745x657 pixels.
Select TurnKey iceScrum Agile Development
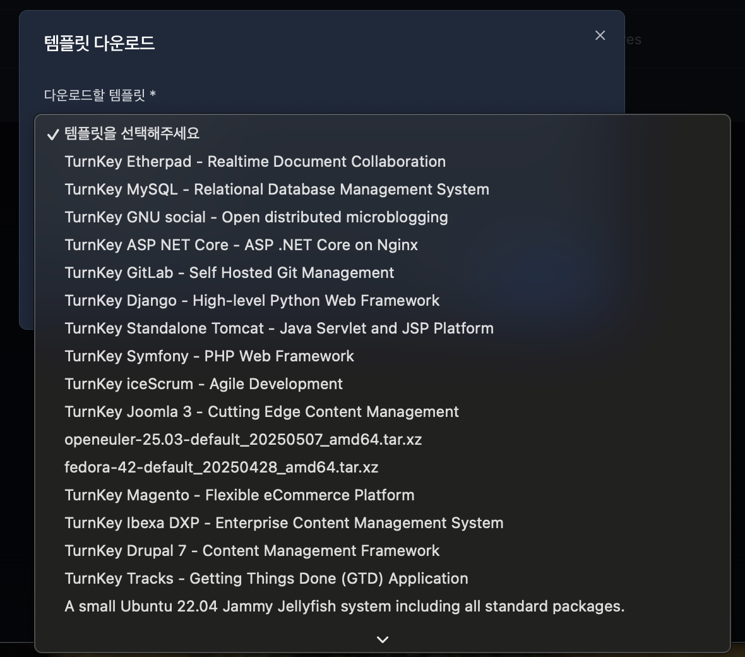click(203, 384)
